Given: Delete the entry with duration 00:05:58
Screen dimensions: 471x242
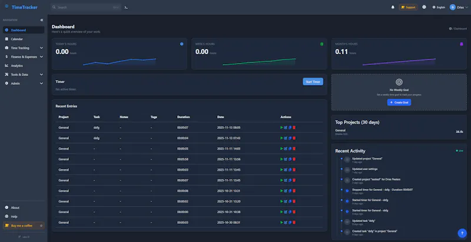Looking at the screenshot, I should 294,159.
